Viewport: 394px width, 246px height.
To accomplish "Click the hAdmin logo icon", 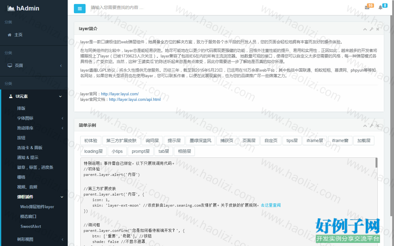I will coord(11,8).
